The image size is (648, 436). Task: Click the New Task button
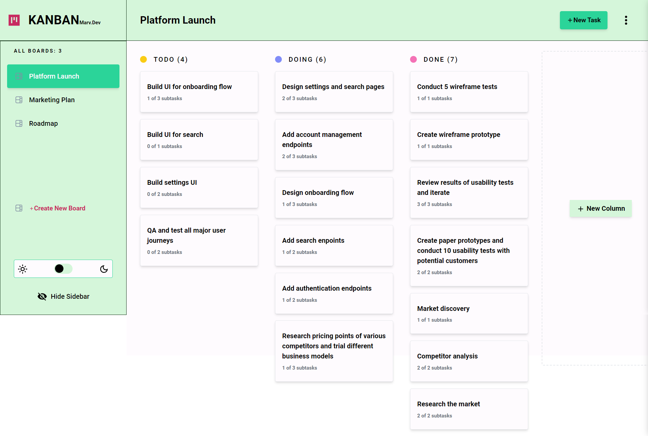[584, 20]
